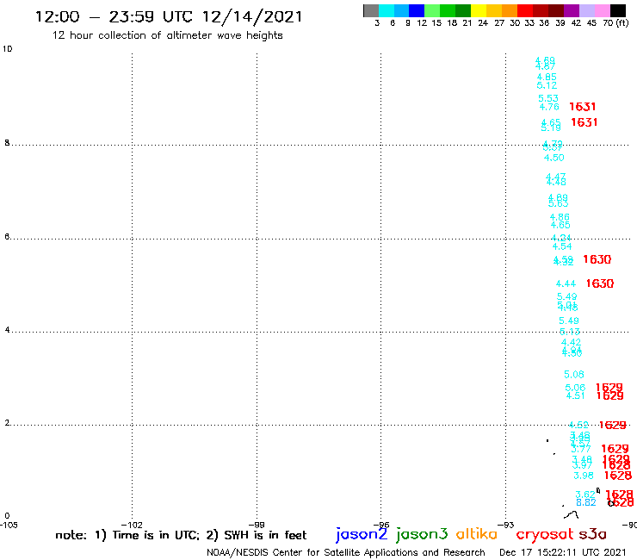Click the 4.50 wave height value
Screen dimensions: 637x560
click(x=554, y=158)
